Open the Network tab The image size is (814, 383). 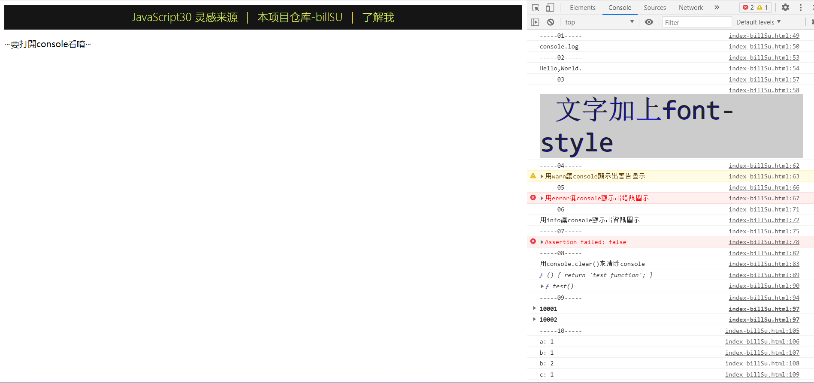691,7
